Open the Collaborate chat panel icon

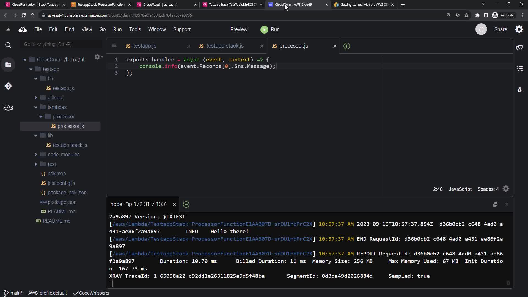519,48
